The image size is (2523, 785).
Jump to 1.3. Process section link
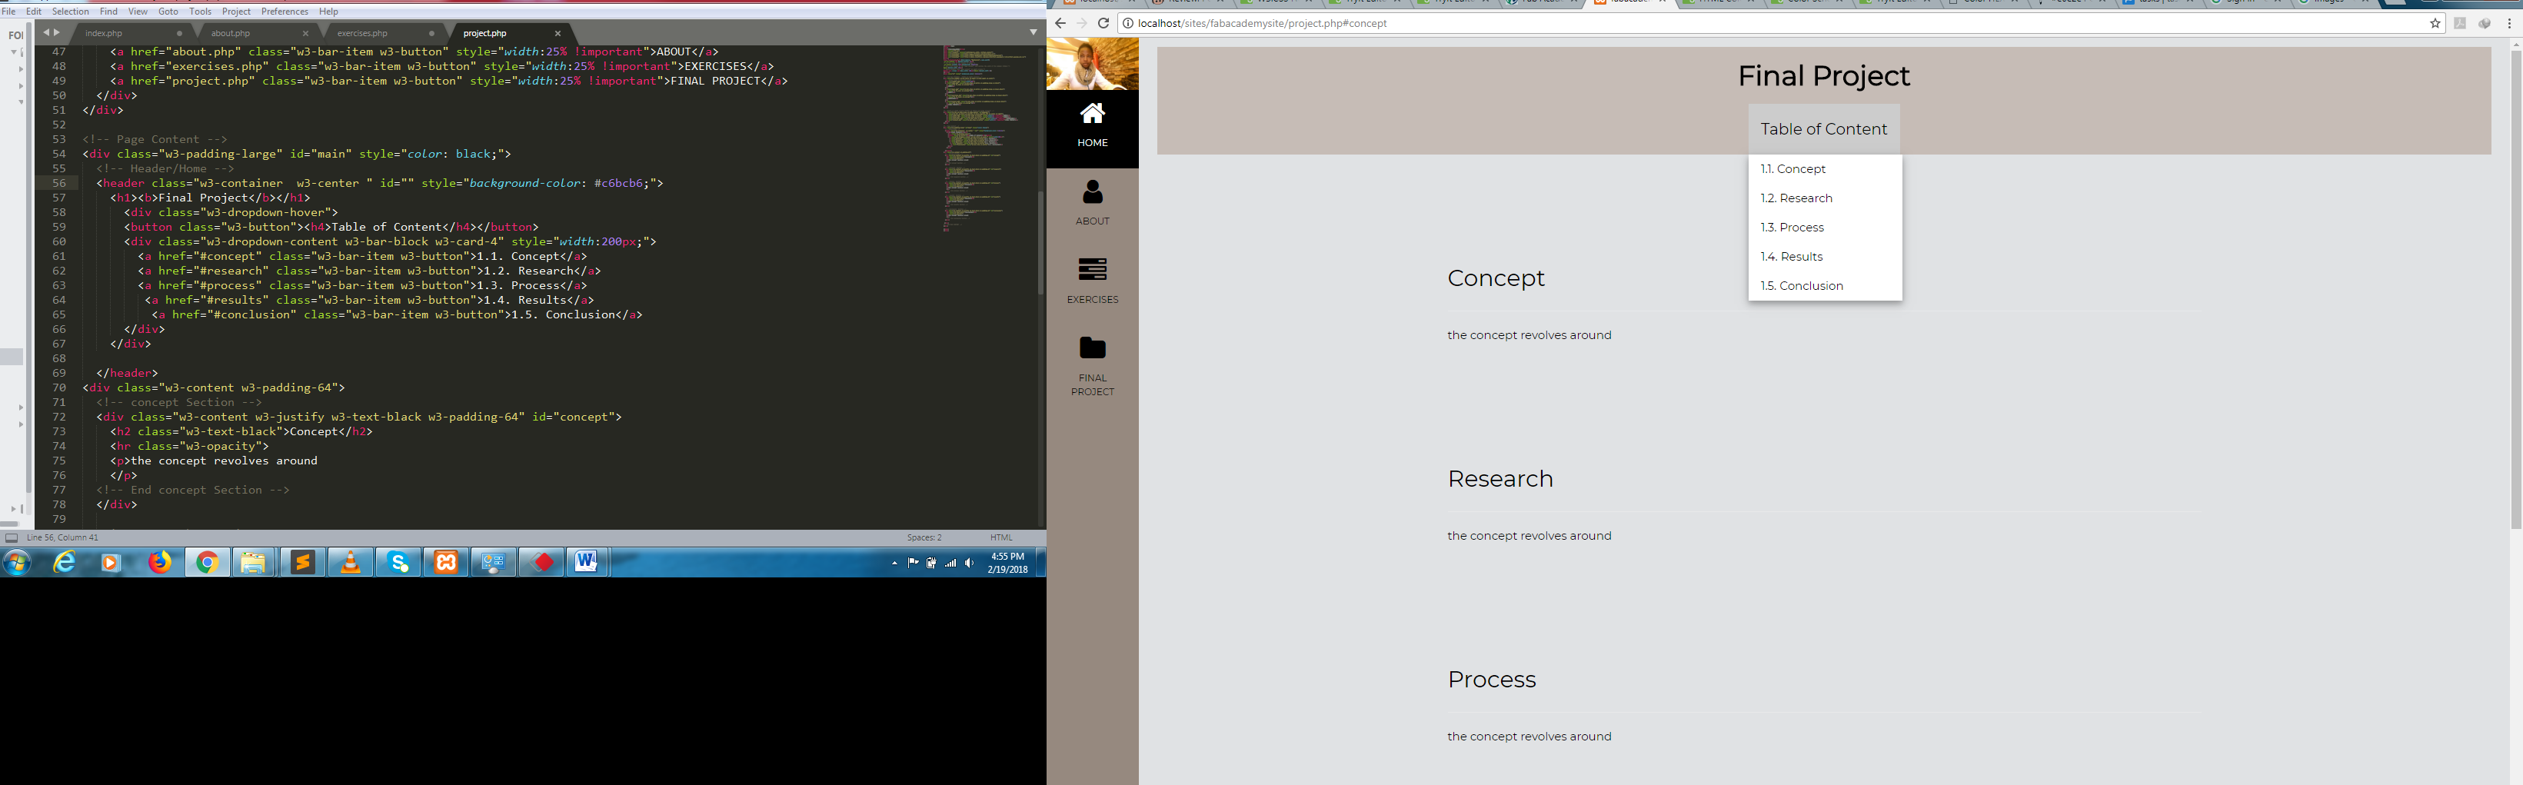coord(1825,228)
